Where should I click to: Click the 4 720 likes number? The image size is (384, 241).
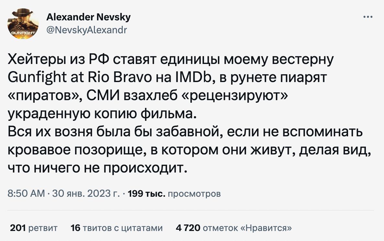pyautogui.click(x=188, y=228)
